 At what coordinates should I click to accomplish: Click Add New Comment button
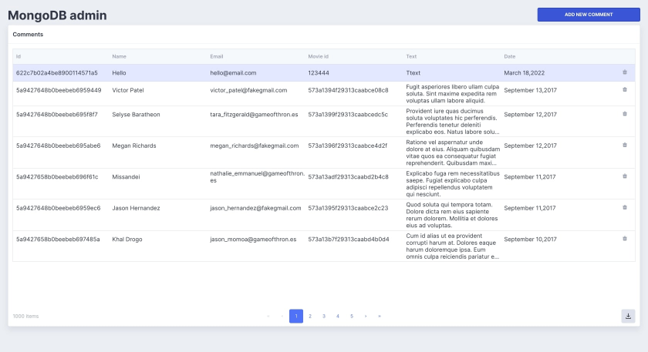tap(589, 15)
